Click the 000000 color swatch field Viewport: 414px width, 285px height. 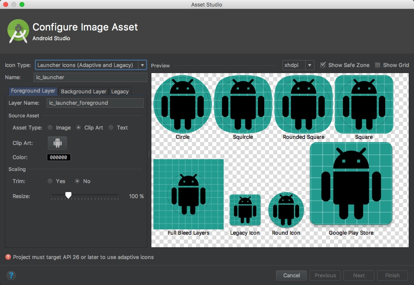pyautogui.click(x=59, y=157)
